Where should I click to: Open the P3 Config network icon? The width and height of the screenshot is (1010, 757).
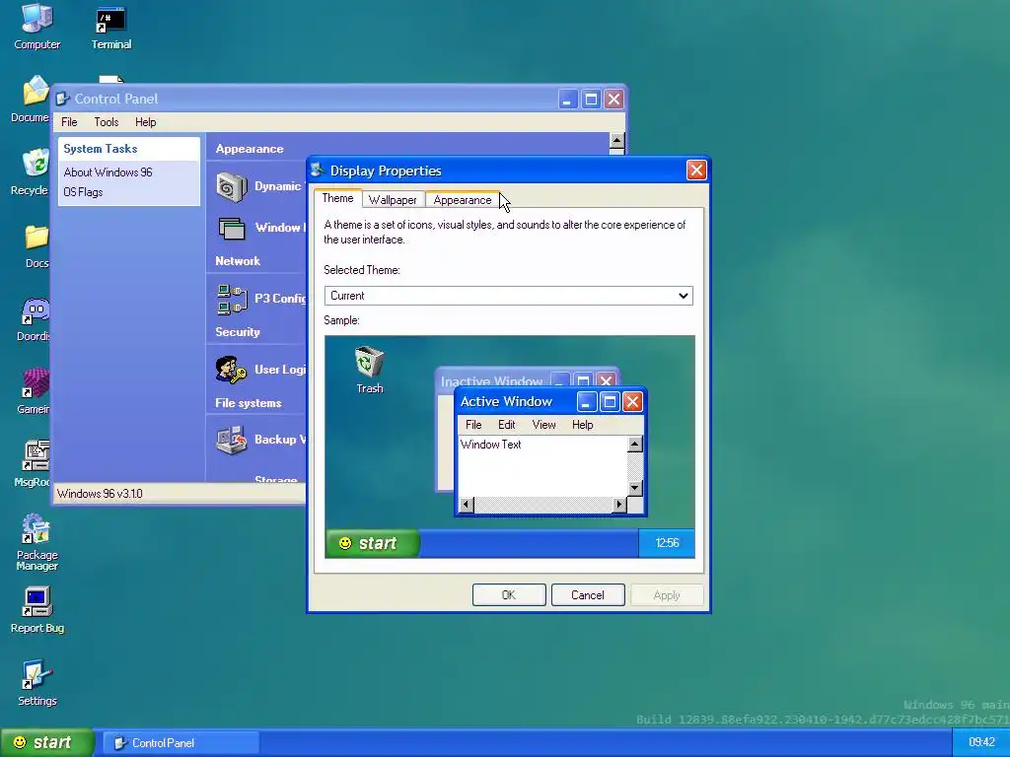point(232,300)
